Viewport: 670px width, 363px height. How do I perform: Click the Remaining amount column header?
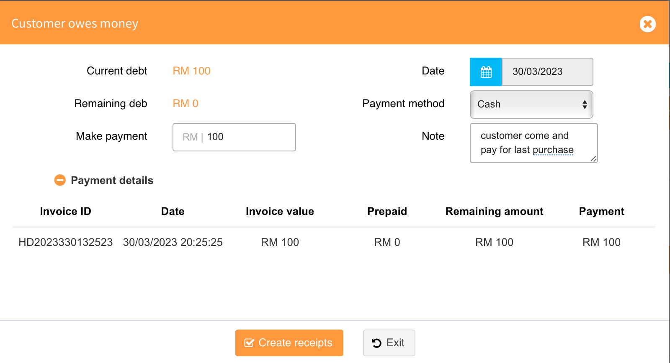tap(494, 212)
